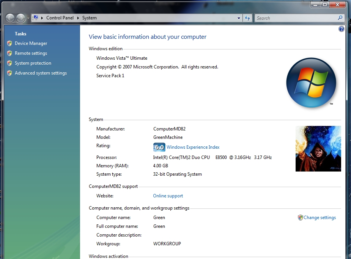The height and width of the screenshot is (259, 351).
Task: Open the recent pages dropdown beside Forward
Action: pyautogui.click(x=28, y=18)
